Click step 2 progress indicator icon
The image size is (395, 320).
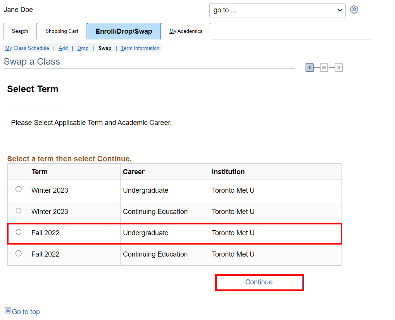pyautogui.click(x=324, y=68)
